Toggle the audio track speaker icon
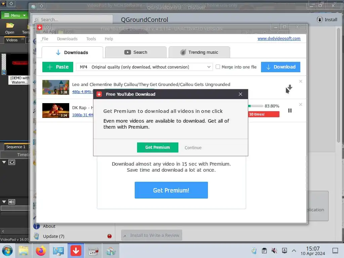 pos(12,202)
